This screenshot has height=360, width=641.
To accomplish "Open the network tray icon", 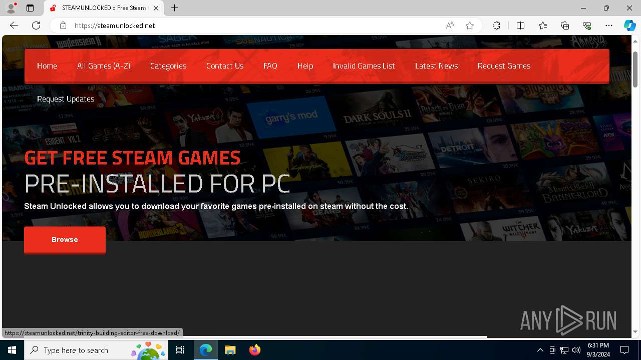I will click(564, 350).
